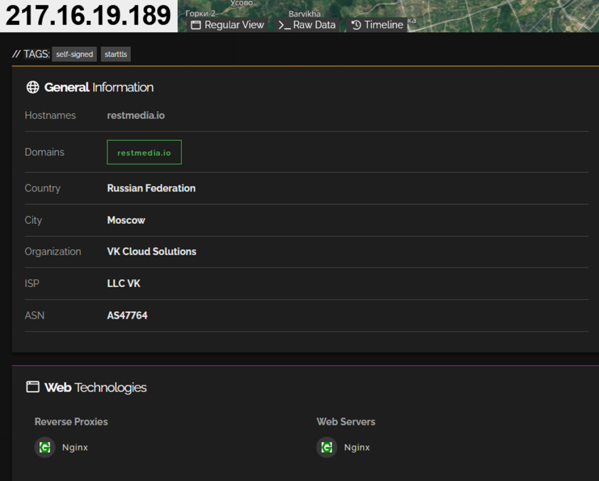Switch to the Regular View tab

pos(228,25)
